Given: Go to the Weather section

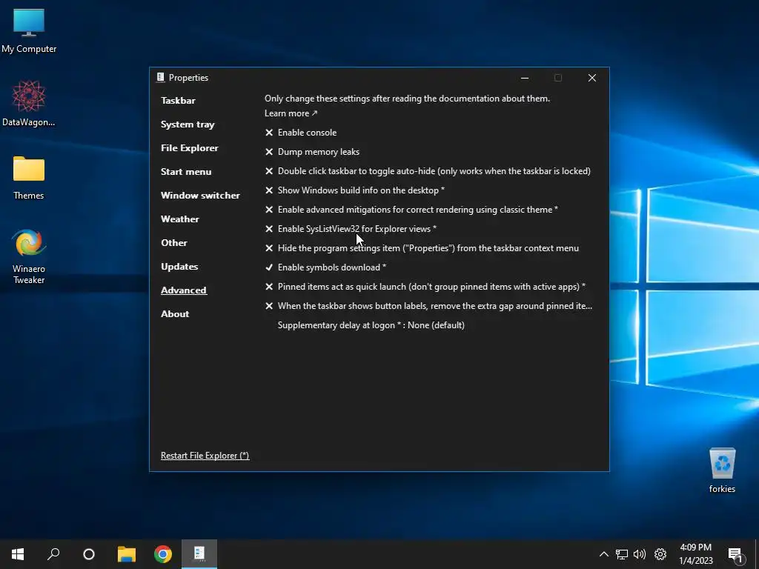Looking at the screenshot, I should [x=179, y=219].
